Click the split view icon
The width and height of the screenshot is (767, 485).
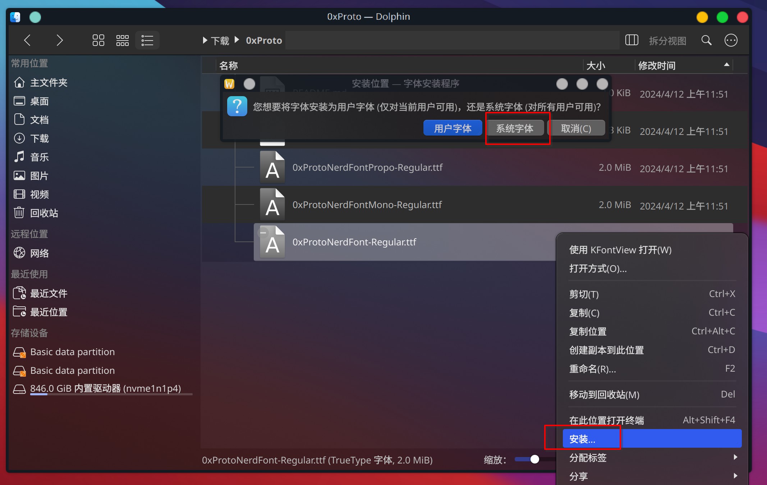(x=631, y=40)
